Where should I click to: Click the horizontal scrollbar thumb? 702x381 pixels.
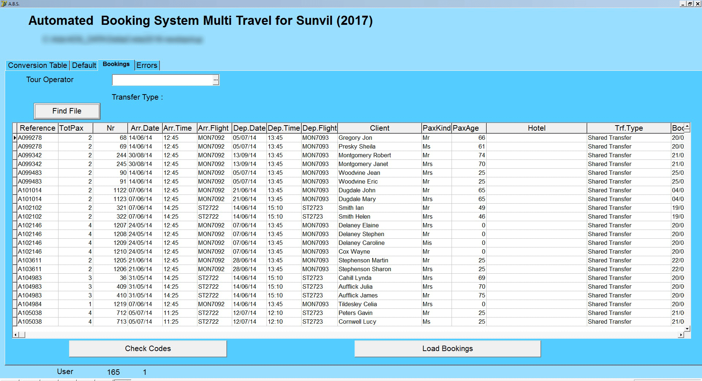[22, 334]
